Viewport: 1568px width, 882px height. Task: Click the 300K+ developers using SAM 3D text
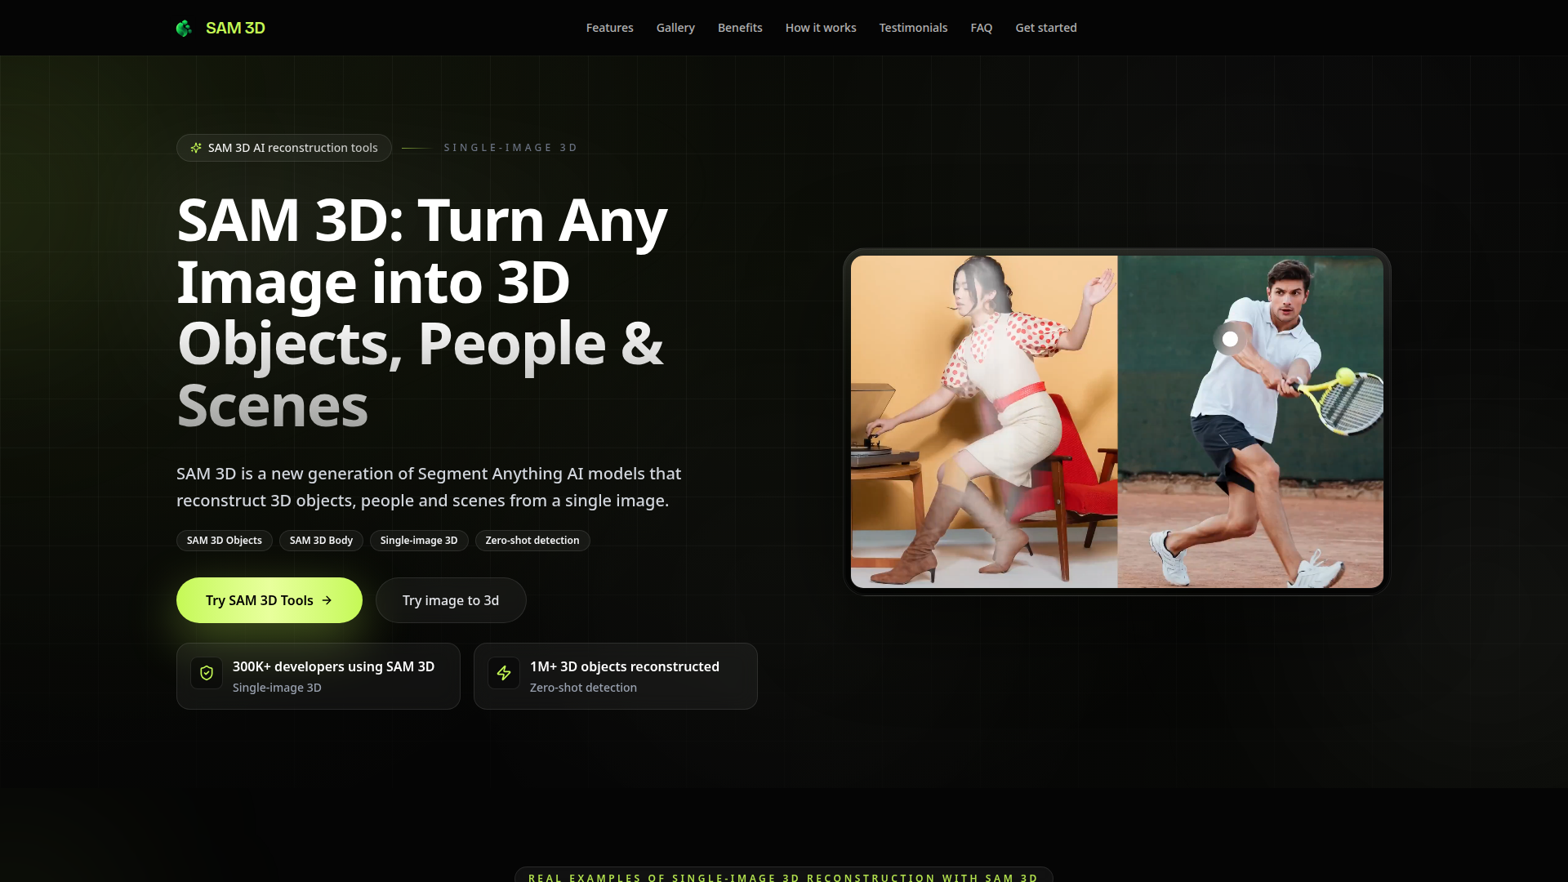pyautogui.click(x=333, y=666)
